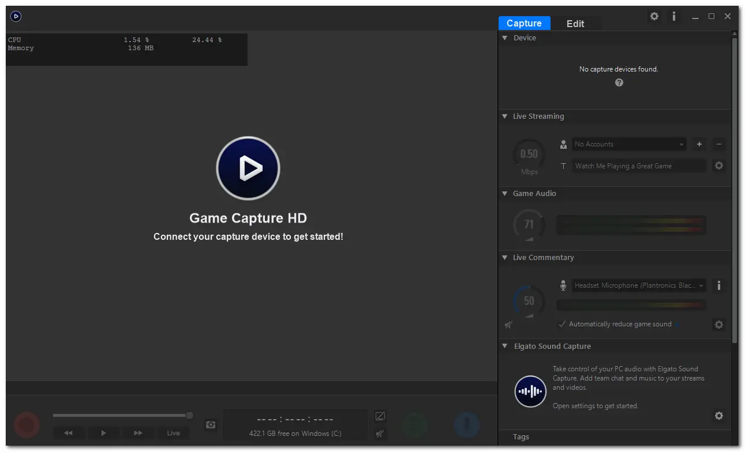Image resolution: width=745 pixels, height=452 pixels.
Task: Switch to the Capture tab
Action: tap(524, 23)
